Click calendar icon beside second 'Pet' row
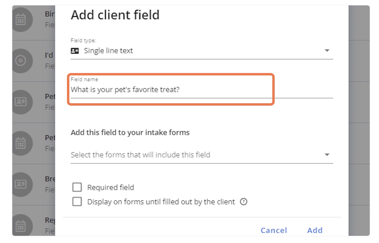 point(21,143)
